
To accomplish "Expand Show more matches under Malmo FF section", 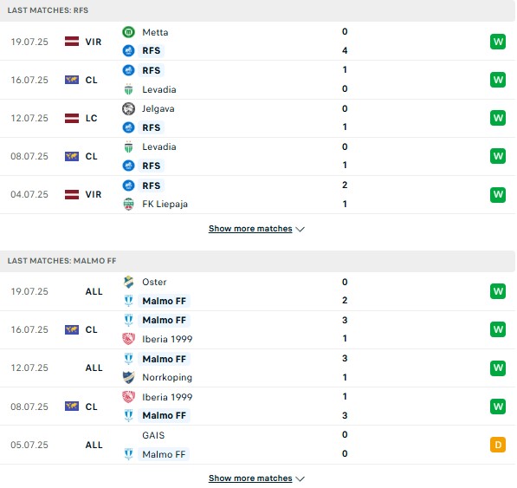I will pos(250,478).
